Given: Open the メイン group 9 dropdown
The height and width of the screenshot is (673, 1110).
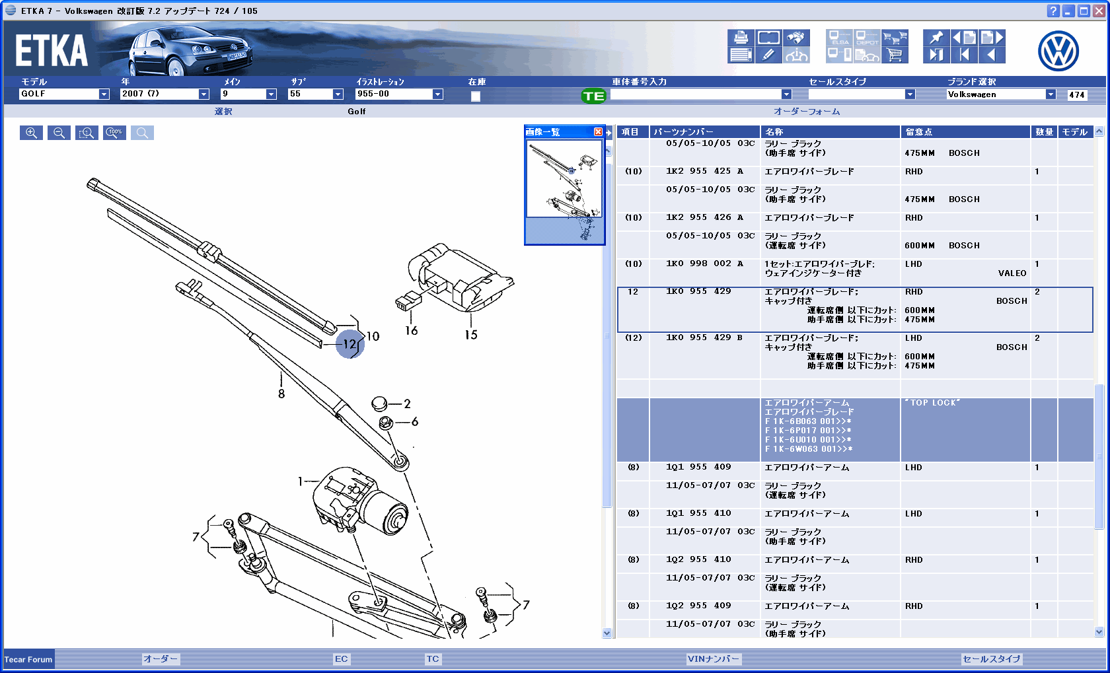Looking at the screenshot, I should click(271, 94).
